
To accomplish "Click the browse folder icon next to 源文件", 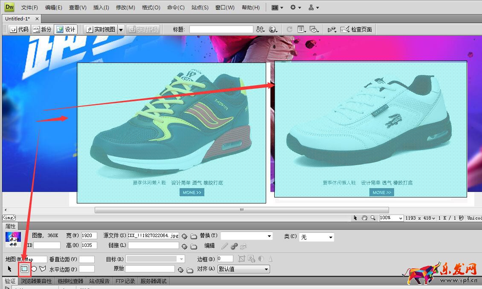I will tap(193, 236).
